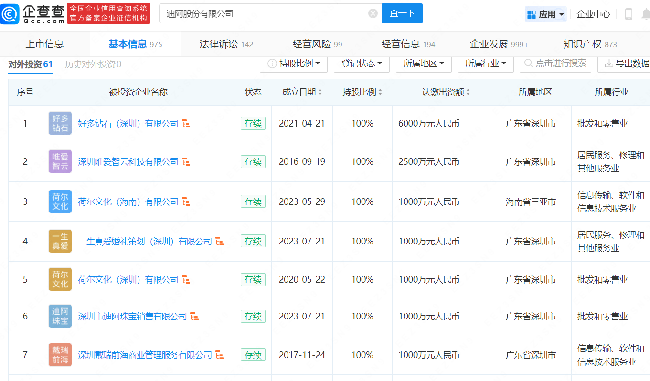Click the Qcc.com logo icon
Image resolution: width=650 pixels, height=381 pixels.
pyautogui.click(x=10, y=14)
